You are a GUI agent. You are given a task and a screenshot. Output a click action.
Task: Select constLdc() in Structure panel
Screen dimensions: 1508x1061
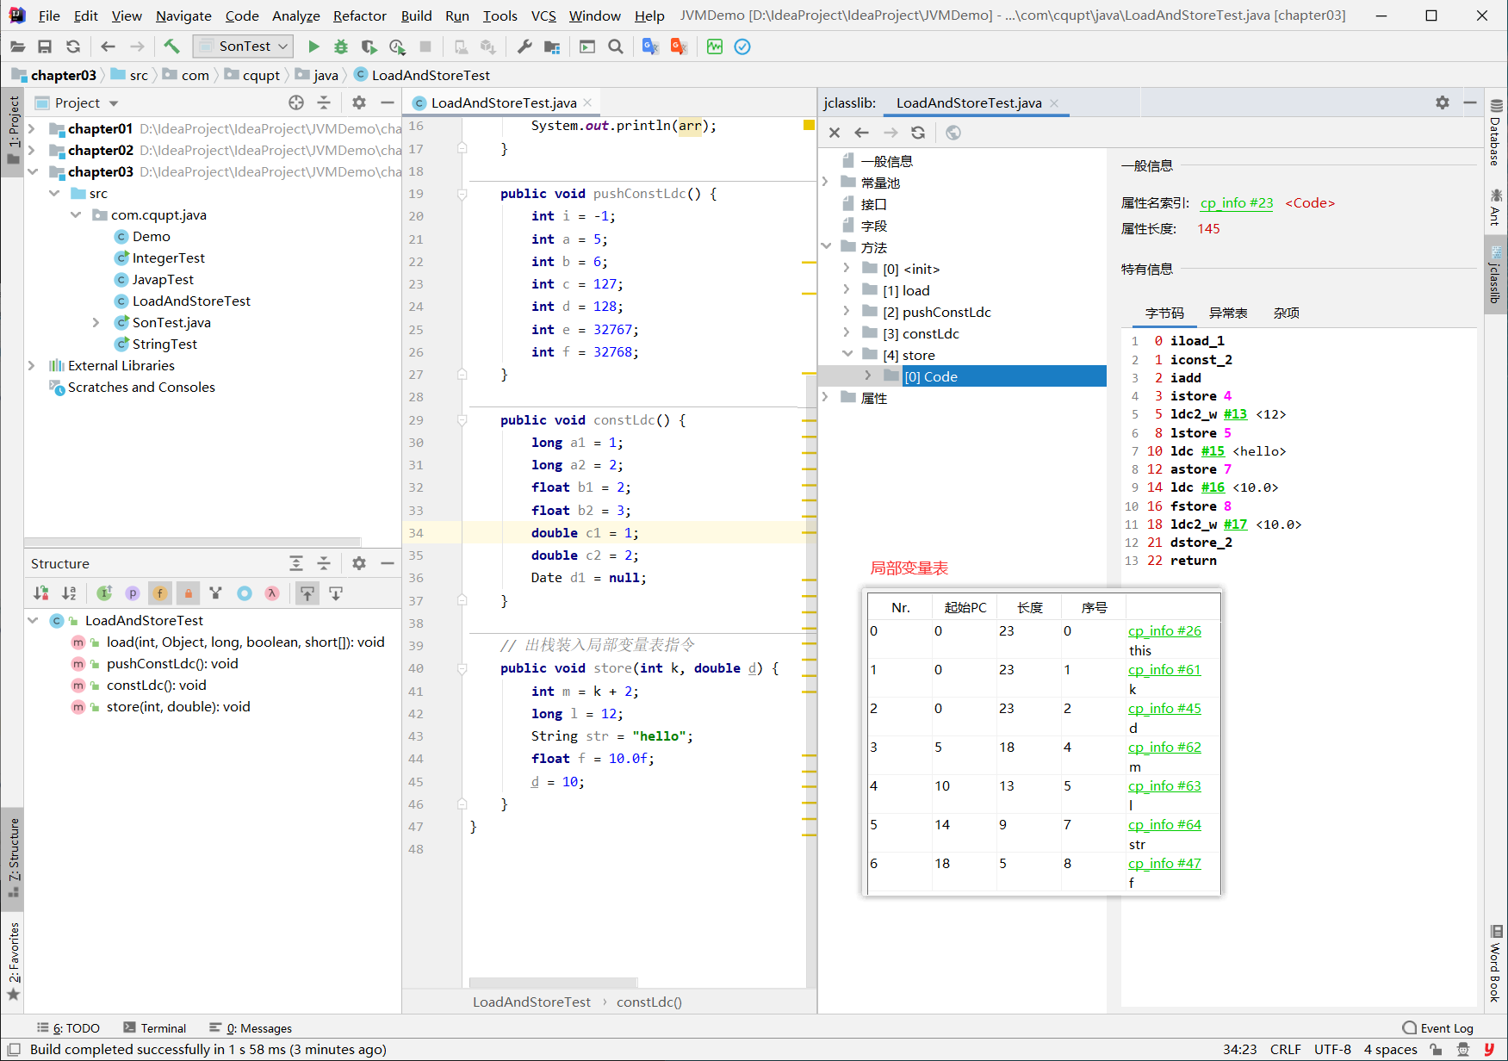point(156,685)
